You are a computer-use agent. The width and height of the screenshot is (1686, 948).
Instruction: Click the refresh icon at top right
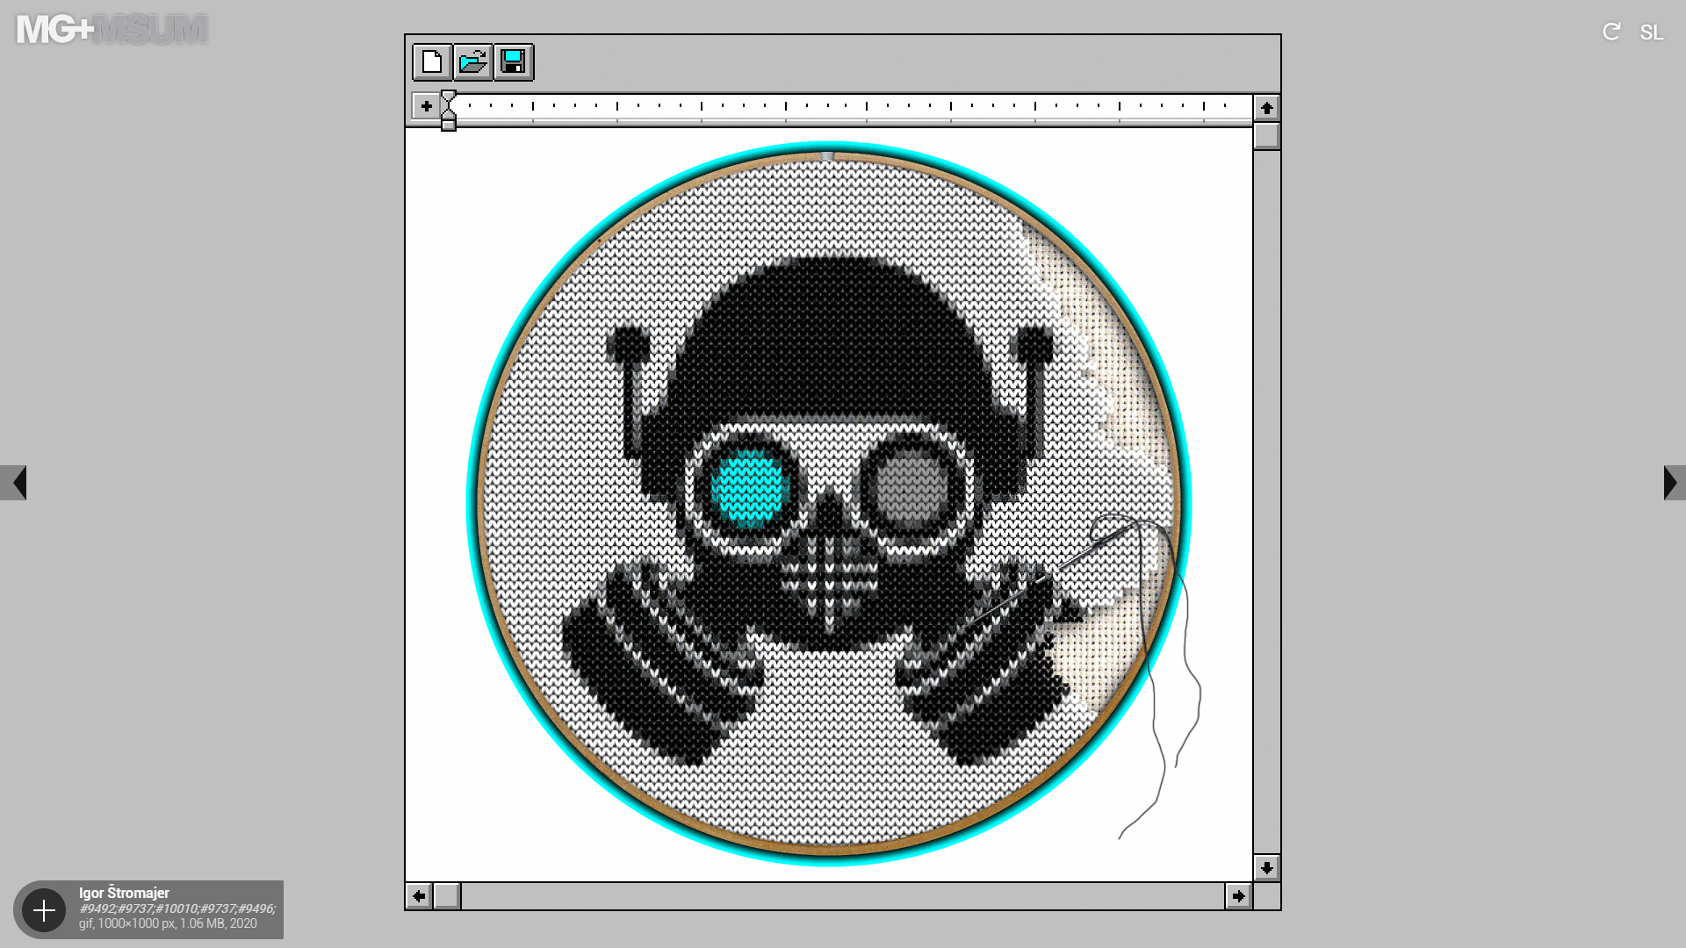point(1610,32)
